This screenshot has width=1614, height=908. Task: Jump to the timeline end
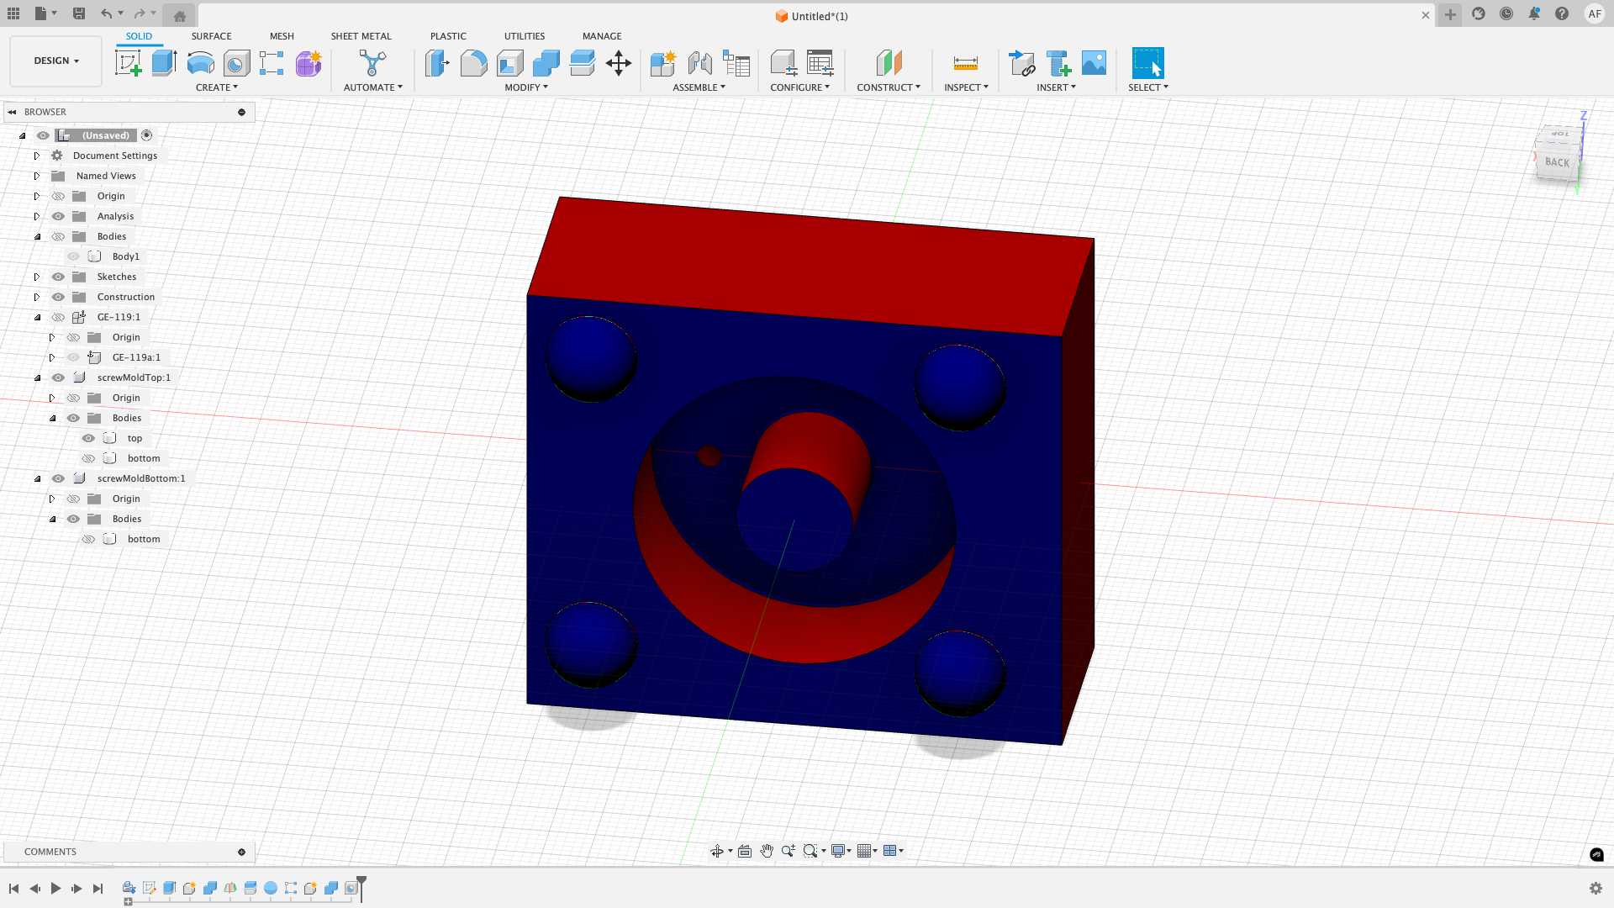(x=98, y=889)
